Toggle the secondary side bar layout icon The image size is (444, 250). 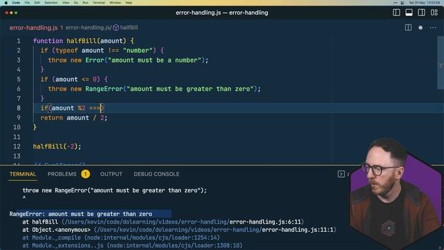click(x=421, y=12)
